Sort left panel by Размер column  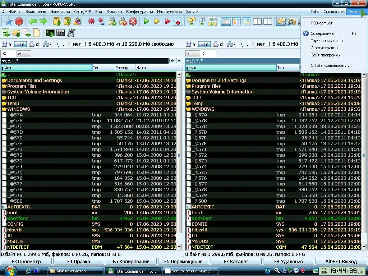[125, 68]
